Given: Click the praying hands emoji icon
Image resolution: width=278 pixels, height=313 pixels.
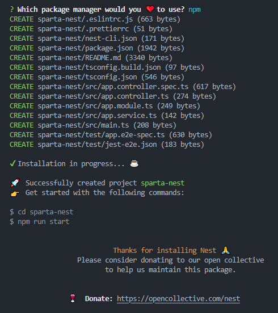Looking at the screenshot, I should coord(226,250).
